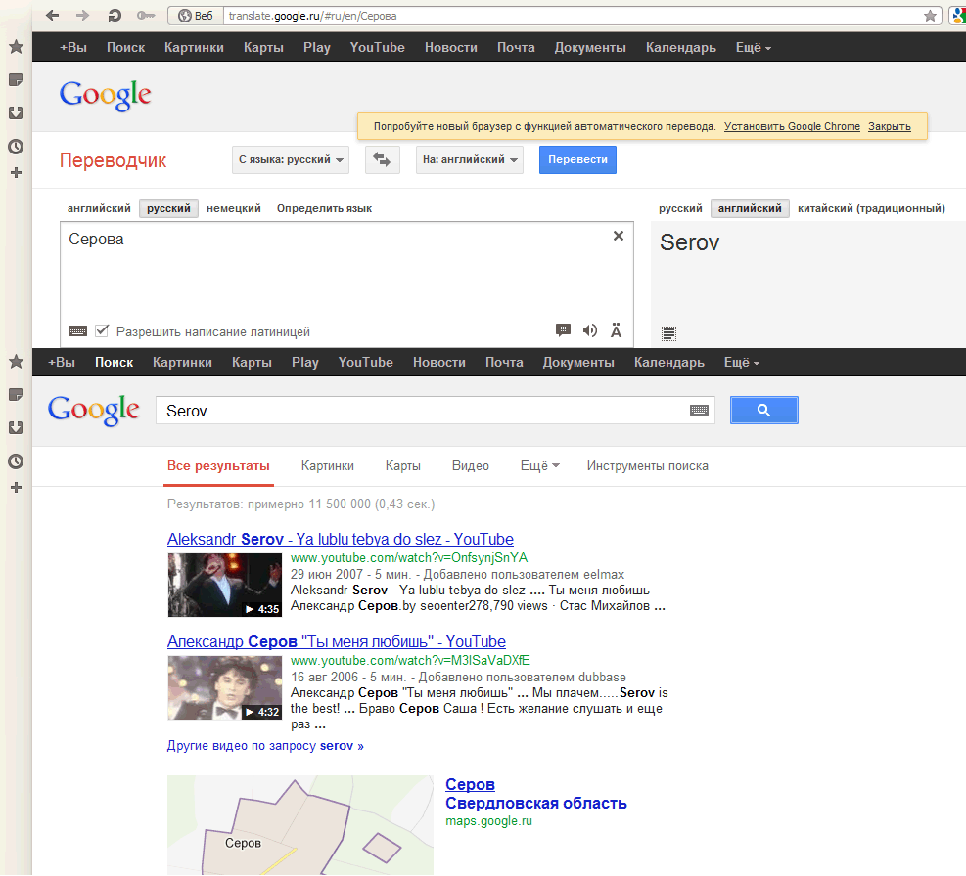Viewport: 966px width, 876px height.
Task: Open 'Календарь' in top Google bar
Action: (681, 47)
